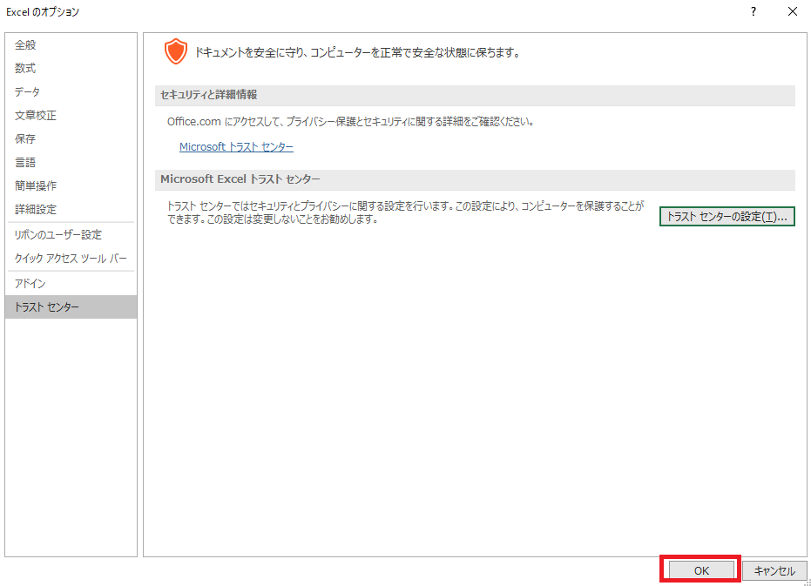
Task: Click the Office.com privacy description text
Action: (x=350, y=122)
